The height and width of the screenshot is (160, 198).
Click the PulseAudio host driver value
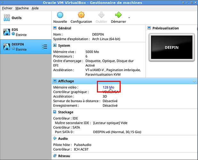[x=83, y=145]
